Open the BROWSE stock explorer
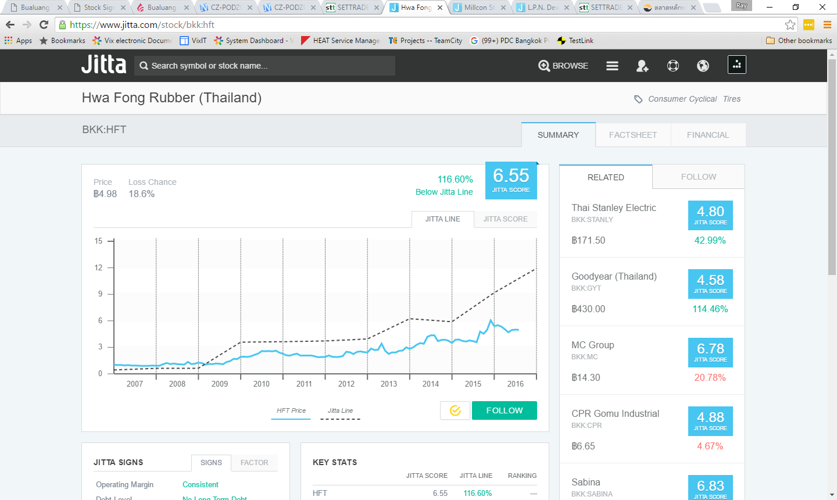837x500 pixels. point(563,66)
